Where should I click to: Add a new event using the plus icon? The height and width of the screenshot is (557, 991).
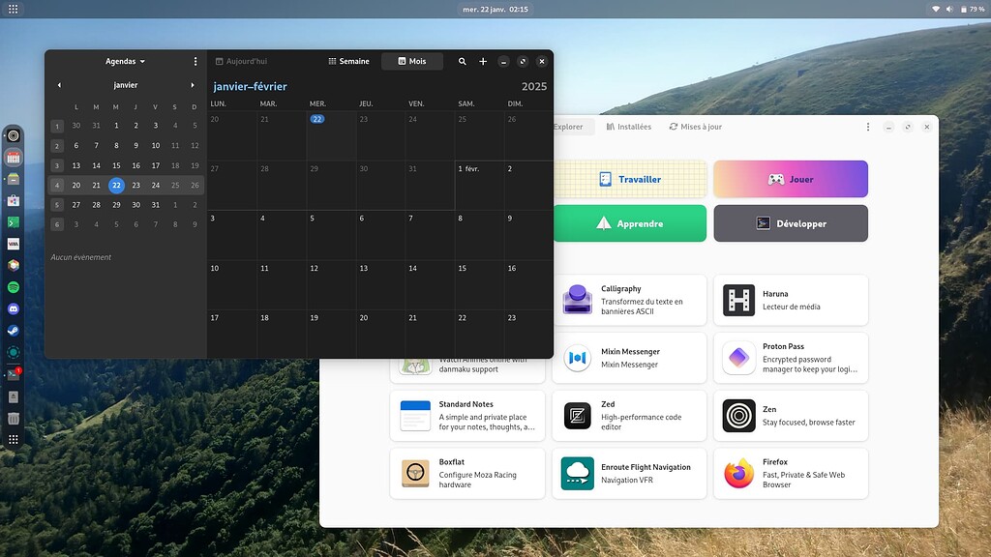(x=483, y=61)
